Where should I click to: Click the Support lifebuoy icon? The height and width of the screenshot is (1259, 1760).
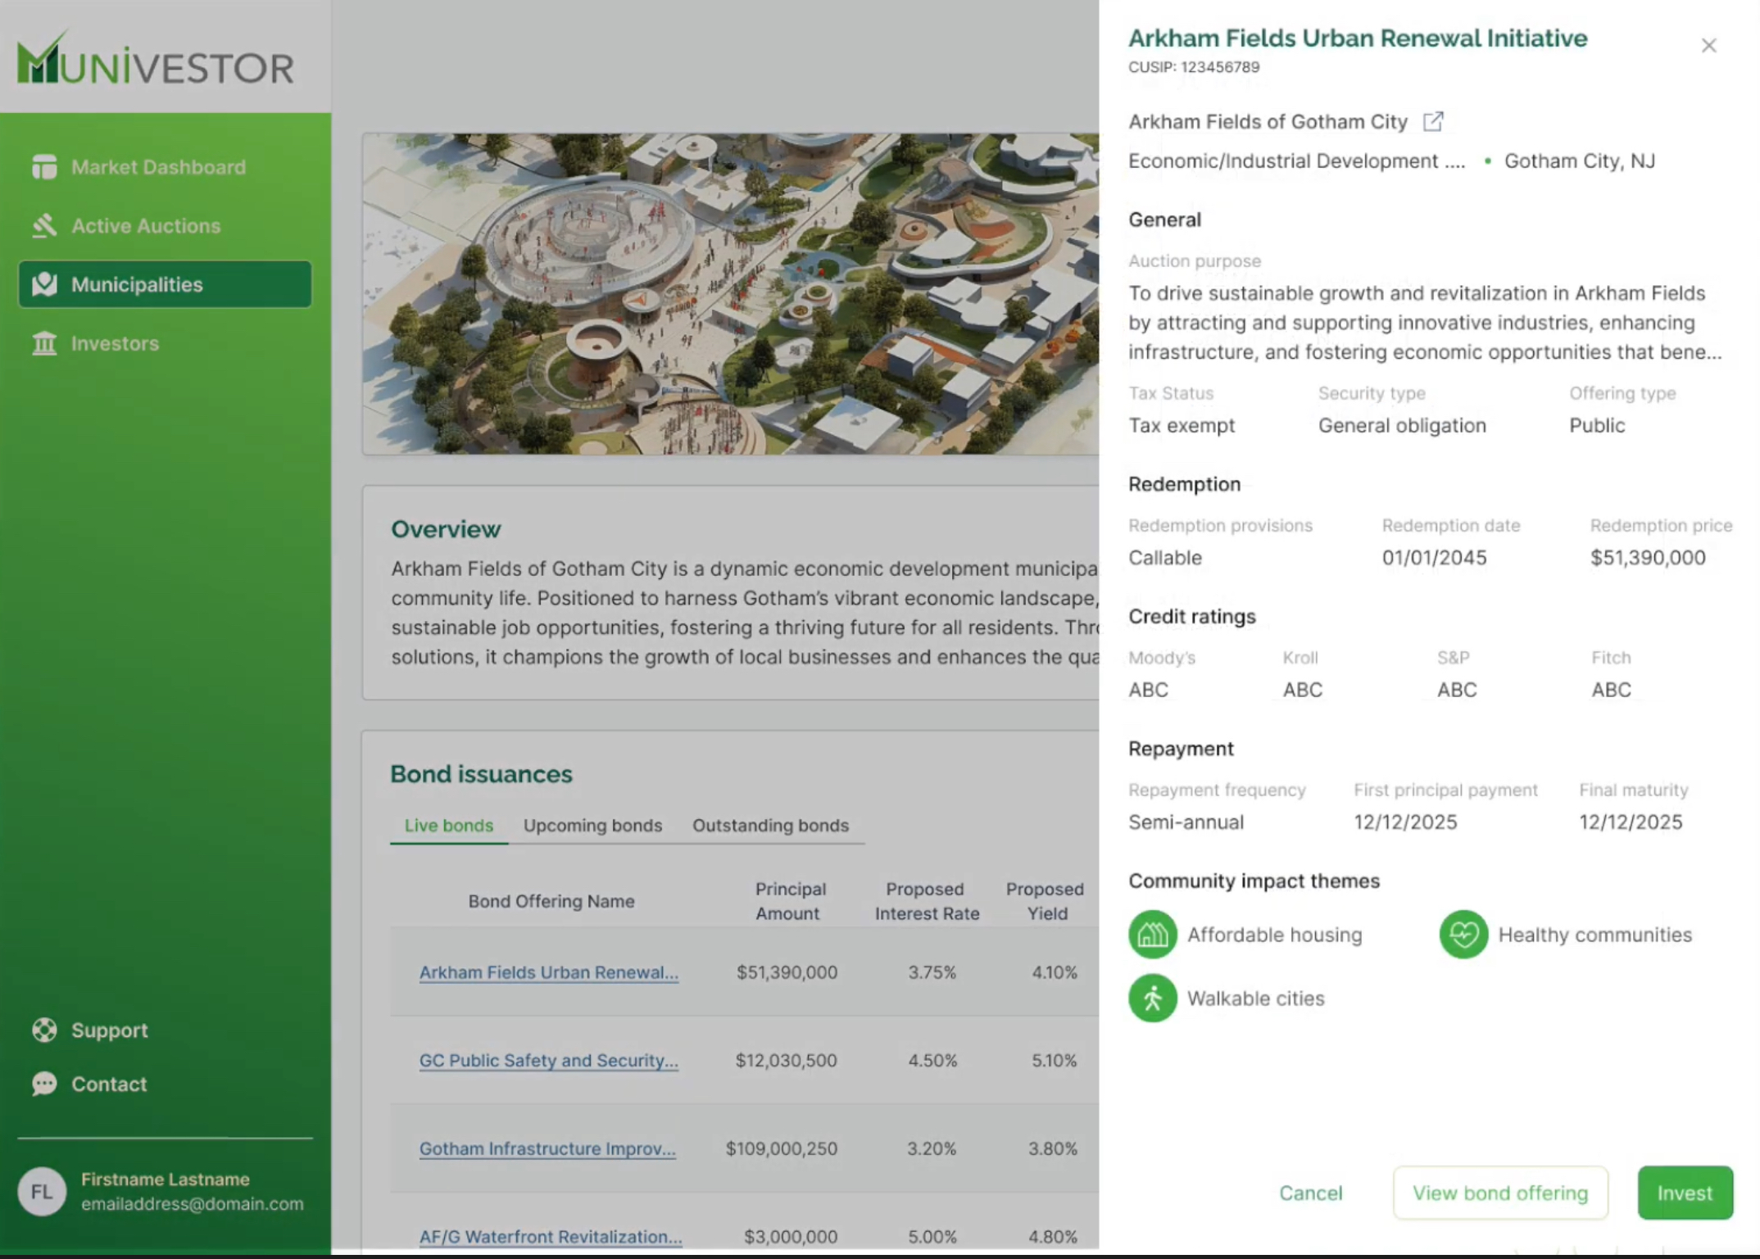click(x=44, y=1030)
